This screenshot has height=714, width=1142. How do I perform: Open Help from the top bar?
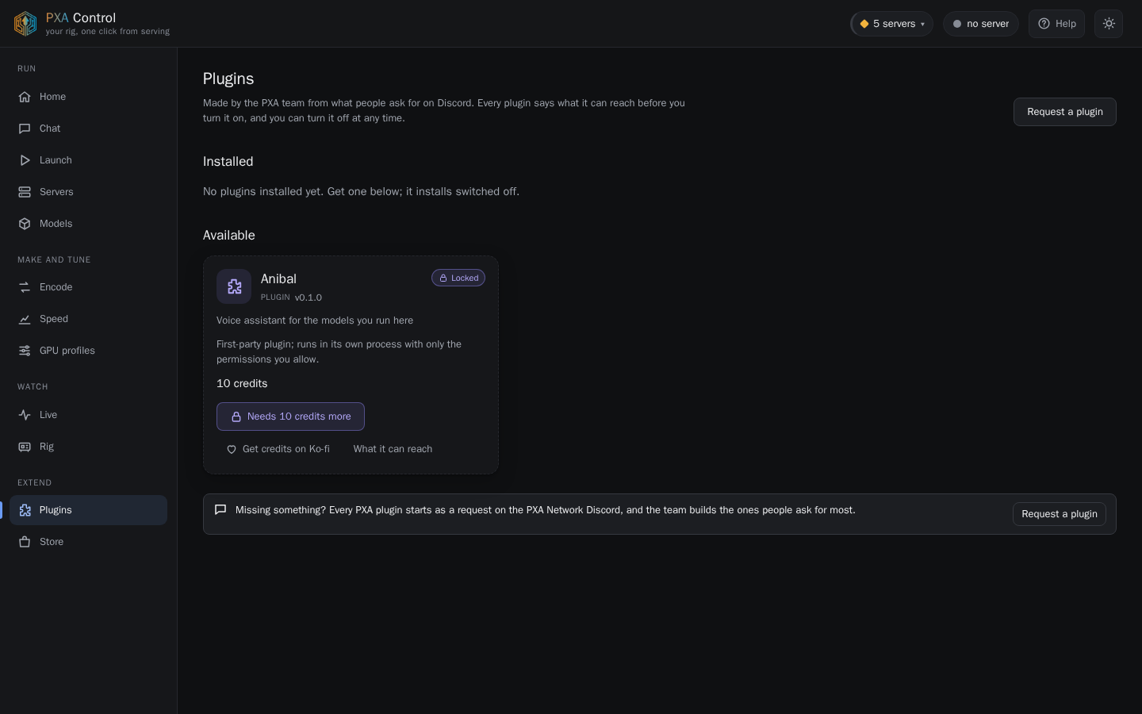pos(1056,24)
